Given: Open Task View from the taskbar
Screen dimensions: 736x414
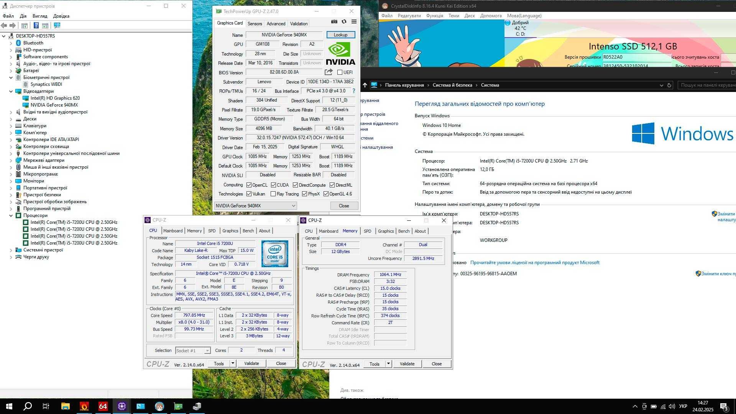Looking at the screenshot, I should 46,406.
